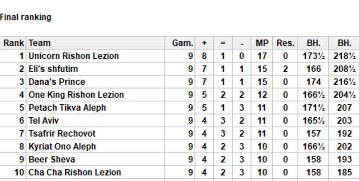Click the Gam. column header
Viewport: 359px width, 181px height.
pyautogui.click(x=183, y=43)
